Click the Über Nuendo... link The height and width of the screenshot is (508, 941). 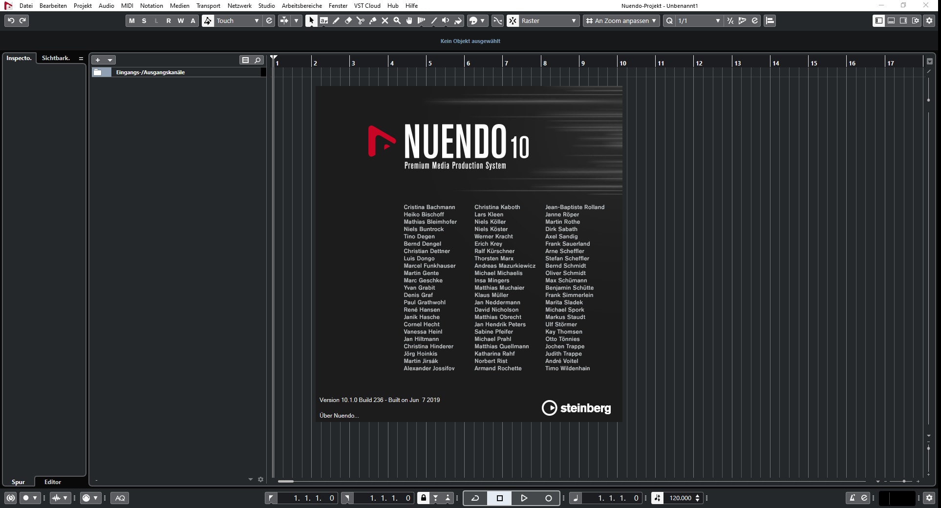tap(339, 416)
